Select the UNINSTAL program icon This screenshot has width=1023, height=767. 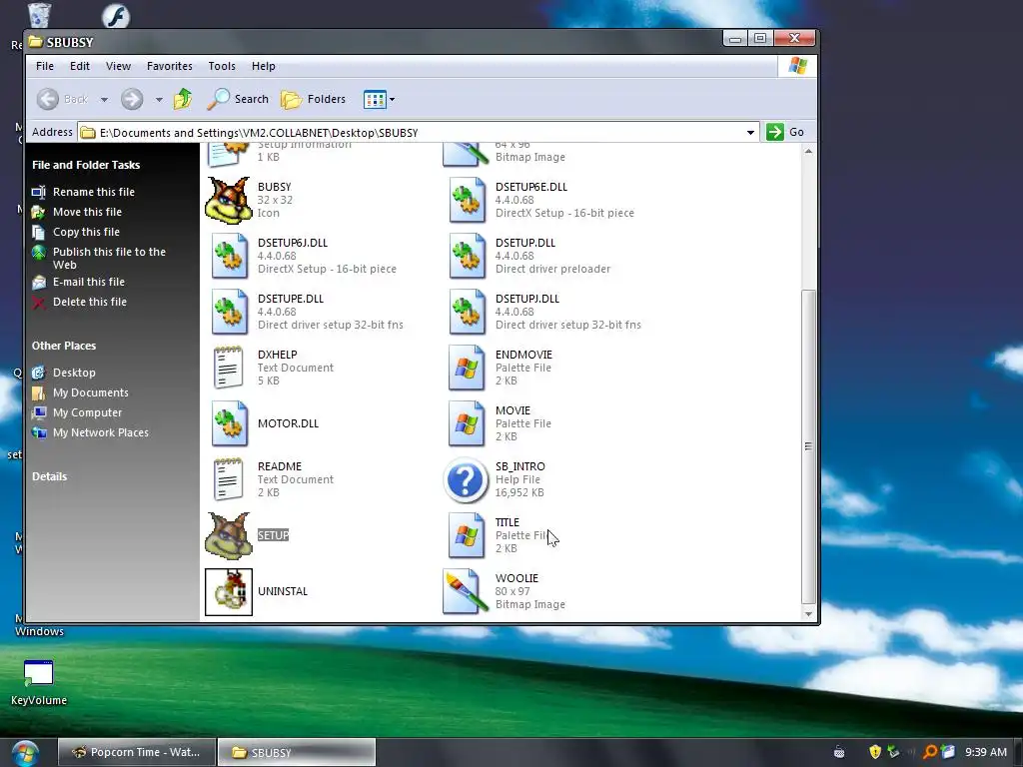229,591
